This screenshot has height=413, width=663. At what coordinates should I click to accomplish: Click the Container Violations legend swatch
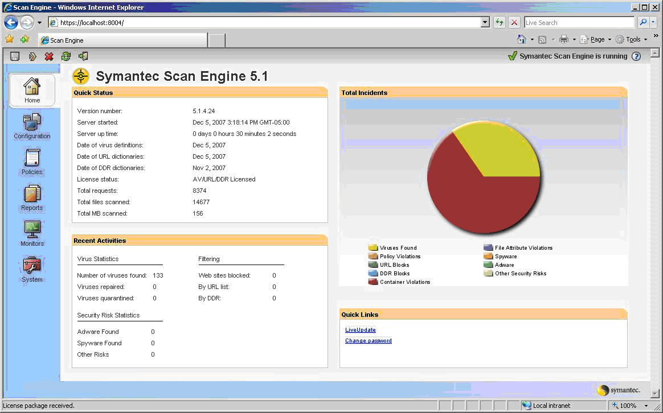(x=373, y=282)
